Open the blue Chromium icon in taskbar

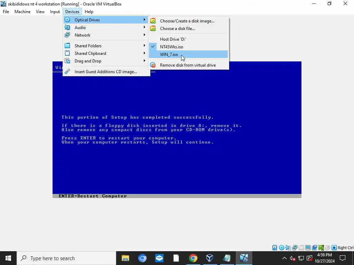[x=142, y=258]
